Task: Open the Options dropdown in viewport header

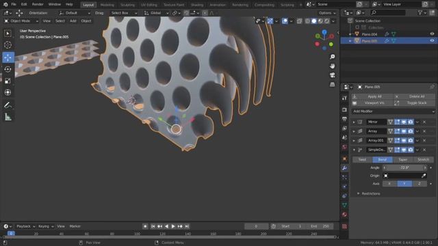Action: tap(327, 13)
